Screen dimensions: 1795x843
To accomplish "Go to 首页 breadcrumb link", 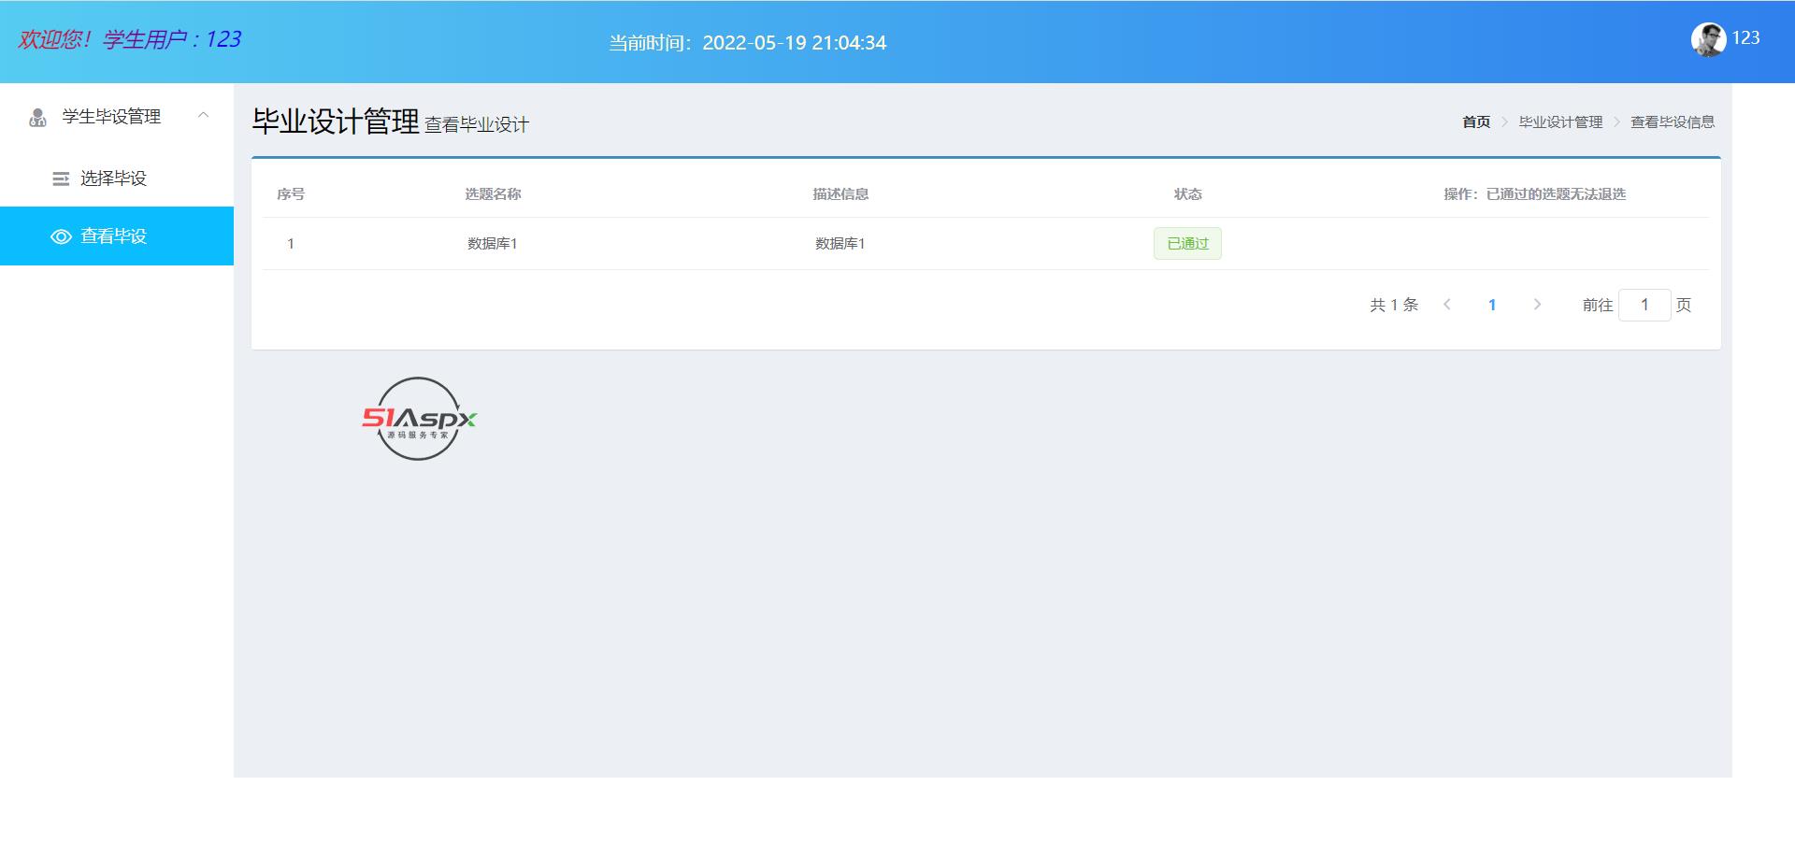I will 1476,122.
